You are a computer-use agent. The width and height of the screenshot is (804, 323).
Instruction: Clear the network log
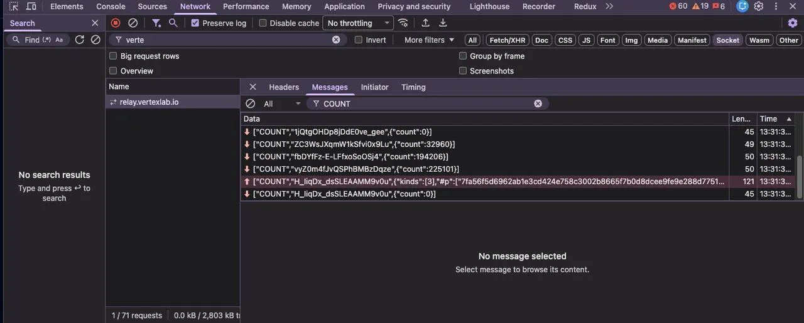pyautogui.click(x=133, y=23)
